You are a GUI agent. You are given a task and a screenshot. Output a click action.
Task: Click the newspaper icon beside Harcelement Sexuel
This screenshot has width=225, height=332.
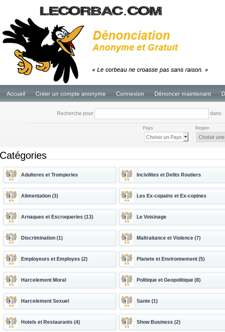[x=11, y=301]
